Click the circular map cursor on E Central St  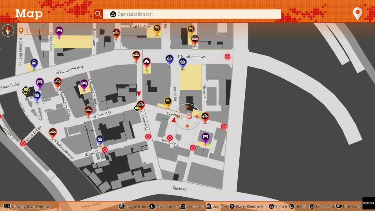pos(189,117)
